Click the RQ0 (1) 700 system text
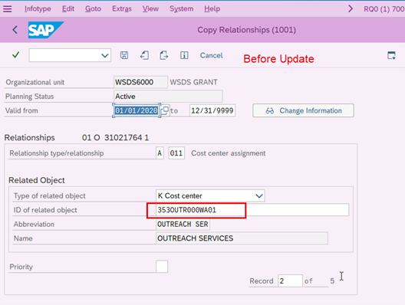 point(384,9)
